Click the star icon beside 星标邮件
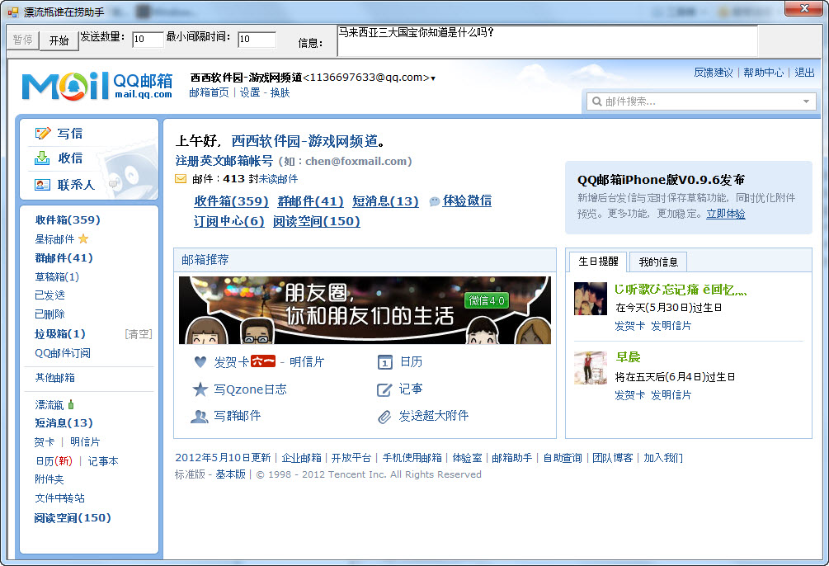Image resolution: width=829 pixels, height=566 pixels. pyautogui.click(x=83, y=239)
